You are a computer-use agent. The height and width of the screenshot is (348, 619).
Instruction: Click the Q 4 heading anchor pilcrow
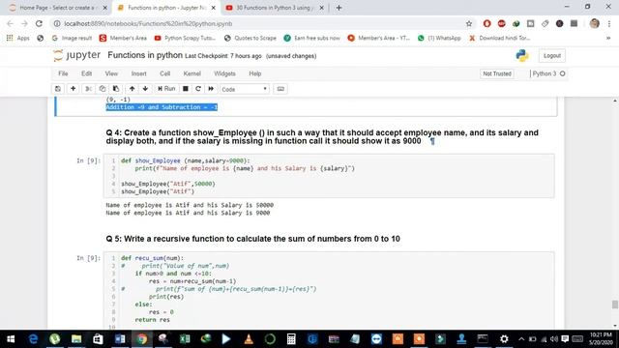432,141
